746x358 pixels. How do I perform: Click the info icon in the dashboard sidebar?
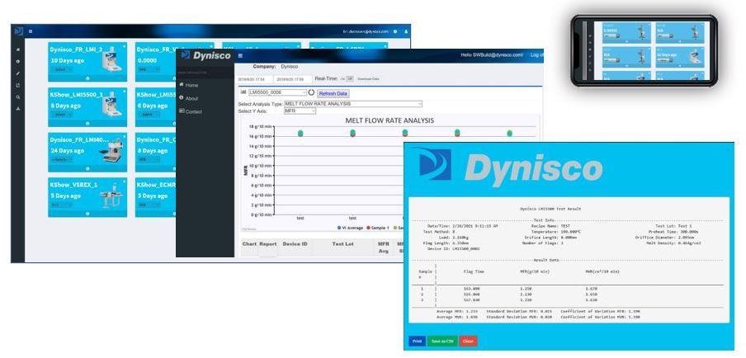pos(18,61)
